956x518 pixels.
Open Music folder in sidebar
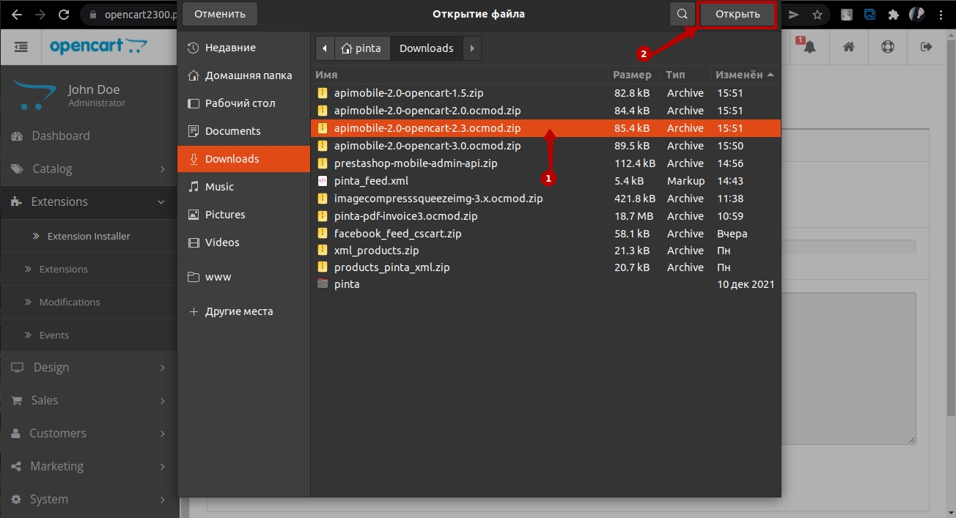[x=243, y=187]
